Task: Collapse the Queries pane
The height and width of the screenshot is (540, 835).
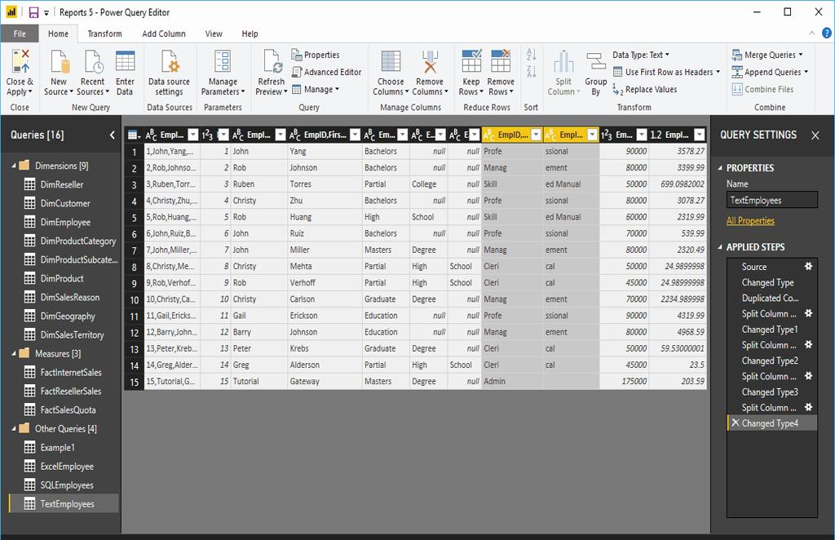Action: 112,135
